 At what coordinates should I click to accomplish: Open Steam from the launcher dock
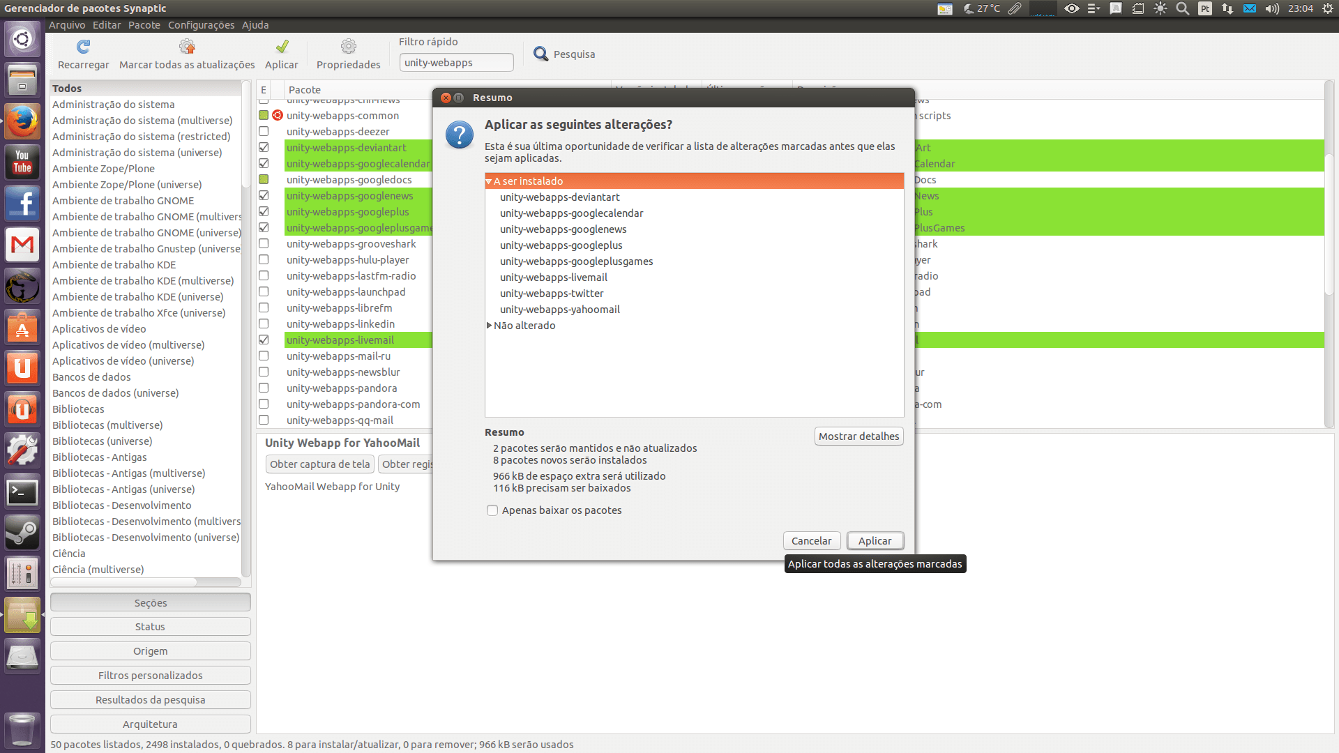[22, 533]
